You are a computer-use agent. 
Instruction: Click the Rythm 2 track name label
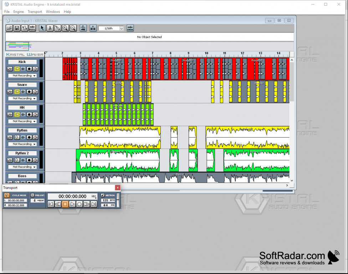coord(22,153)
